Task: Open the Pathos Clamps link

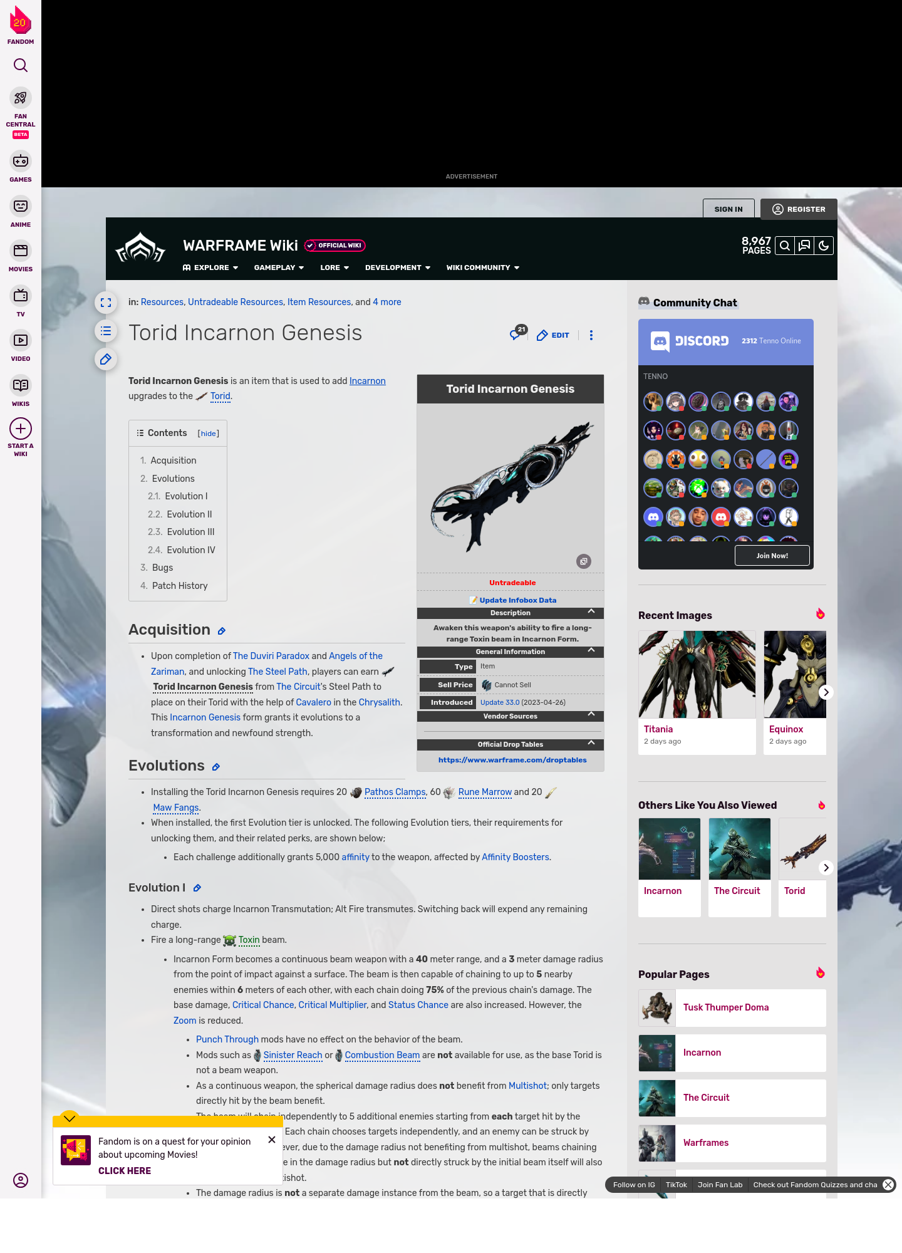Action: tap(395, 792)
